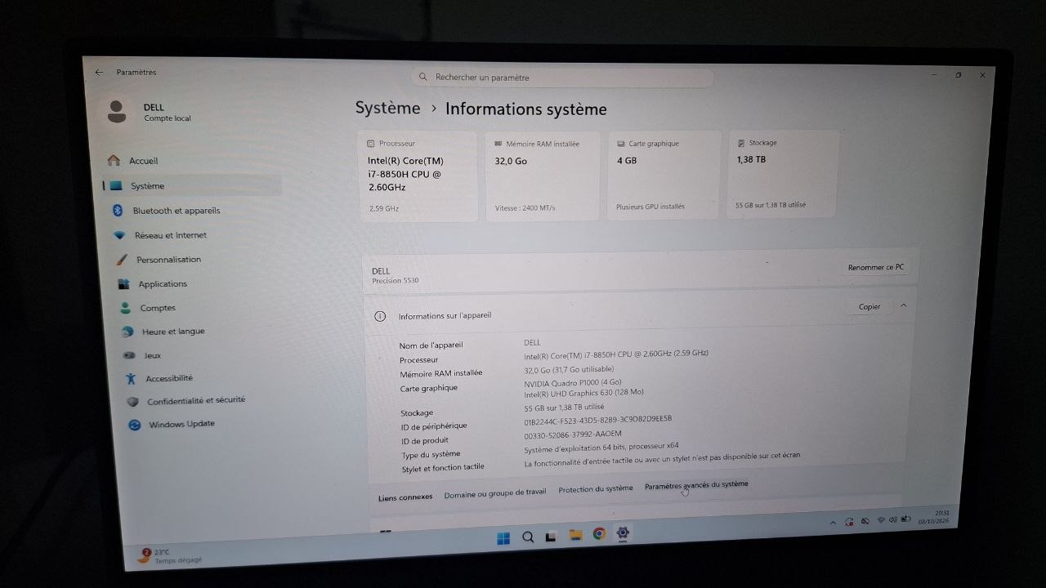Click the Renommer ce PC button

click(876, 267)
